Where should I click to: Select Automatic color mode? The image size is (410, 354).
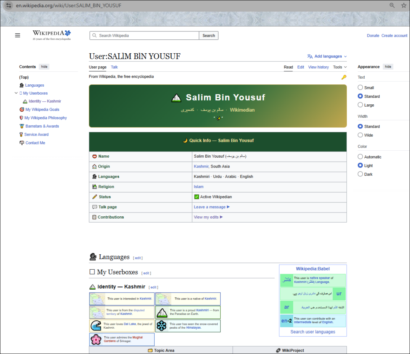point(360,156)
